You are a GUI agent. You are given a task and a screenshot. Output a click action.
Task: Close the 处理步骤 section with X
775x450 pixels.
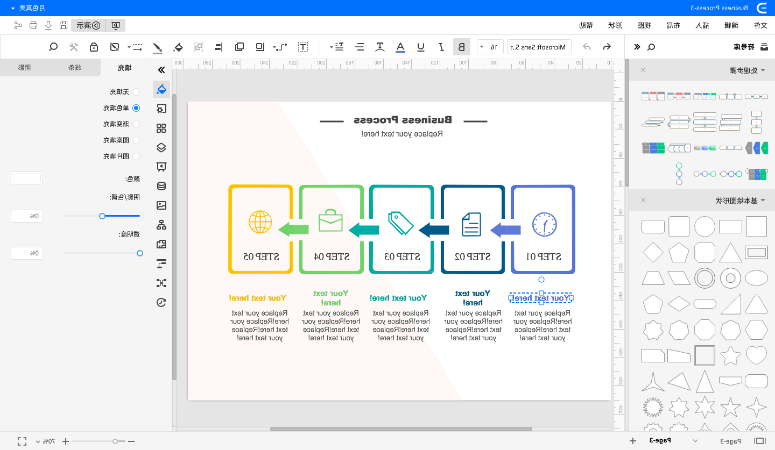coord(643,70)
